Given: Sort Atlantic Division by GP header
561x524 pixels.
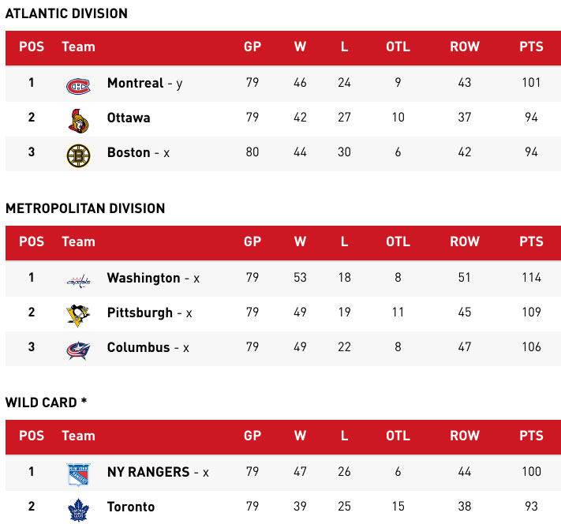Looking at the screenshot, I should (x=252, y=47).
